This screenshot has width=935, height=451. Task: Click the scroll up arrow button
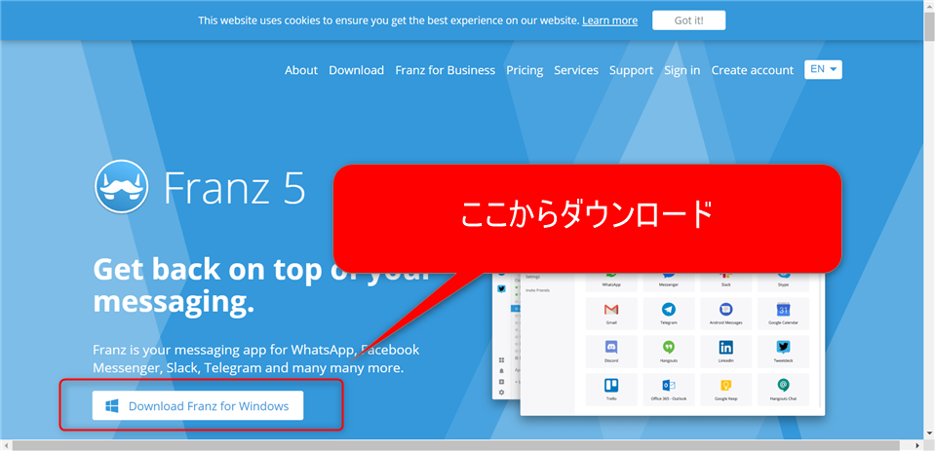click(x=929, y=5)
